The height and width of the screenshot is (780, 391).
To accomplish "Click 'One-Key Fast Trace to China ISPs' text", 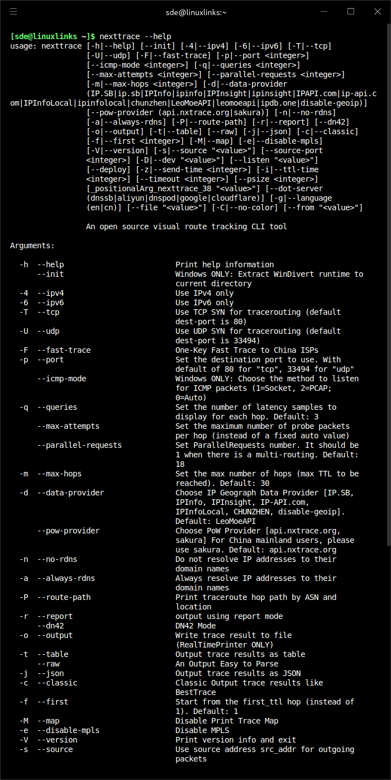I will [x=247, y=350].
